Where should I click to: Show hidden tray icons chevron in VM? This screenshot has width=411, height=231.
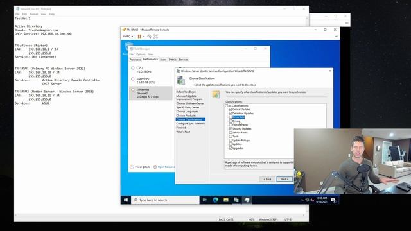(302, 200)
